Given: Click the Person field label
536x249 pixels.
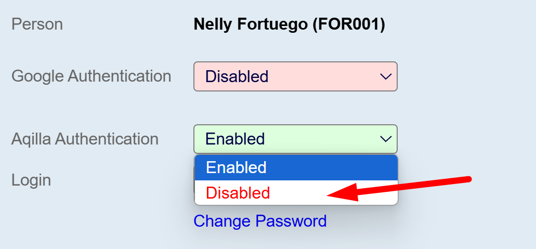Looking at the screenshot, I should click(x=37, y=24).
